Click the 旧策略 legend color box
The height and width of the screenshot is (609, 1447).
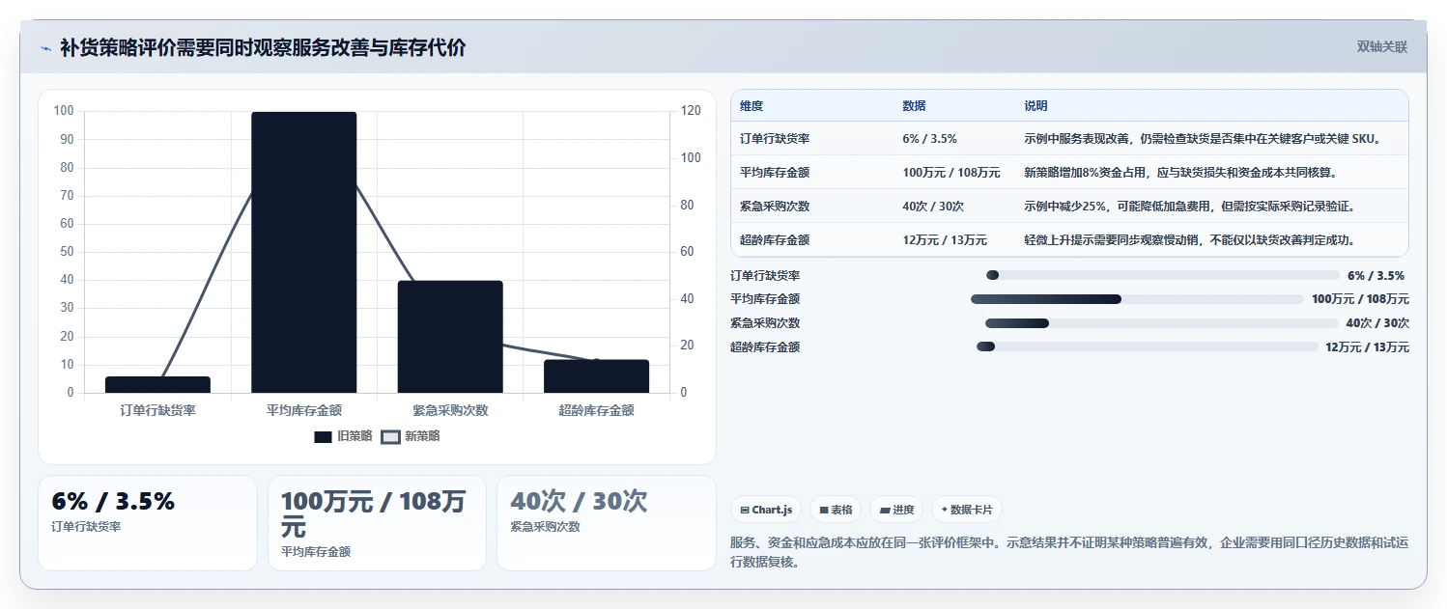click(x=324, y=436)
